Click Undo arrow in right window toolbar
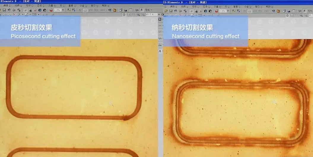Viewport: 313px width, 157px height. tap(176, 11)
